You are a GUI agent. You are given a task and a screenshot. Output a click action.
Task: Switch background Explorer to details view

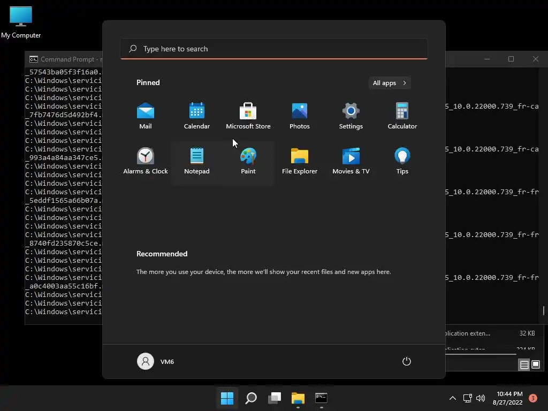pyautogui.click(x=524, y=365)
